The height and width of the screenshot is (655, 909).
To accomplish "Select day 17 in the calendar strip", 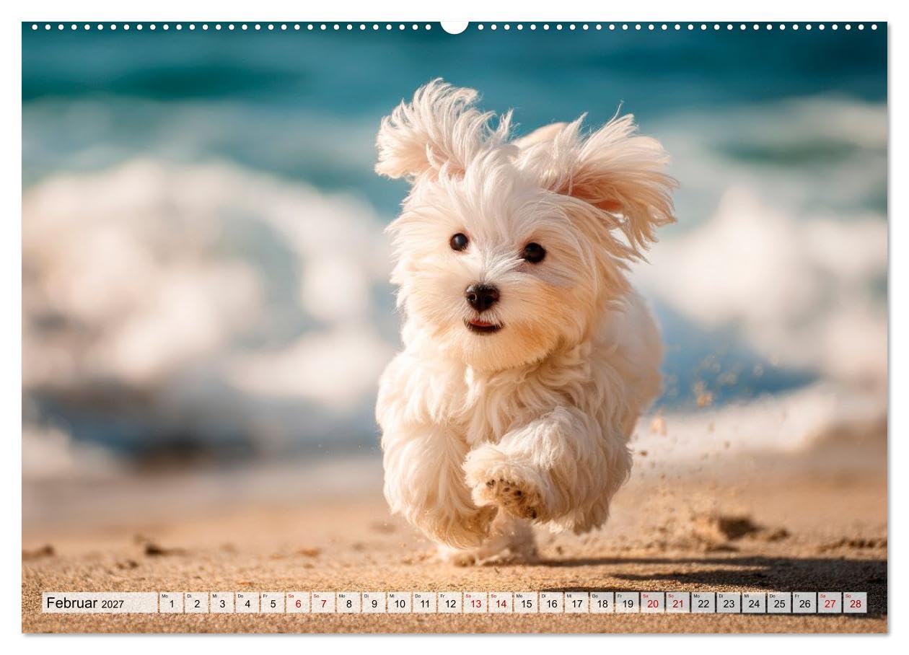I will pyautogui.click(x=576, y=603).
